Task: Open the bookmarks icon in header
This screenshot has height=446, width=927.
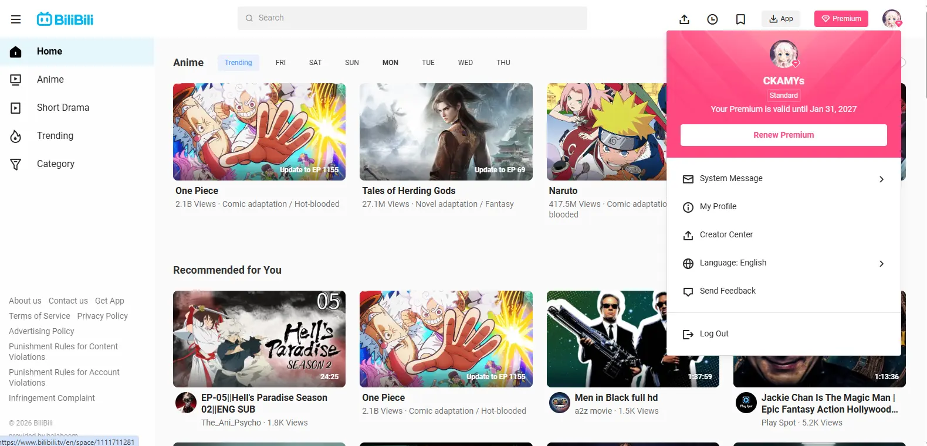Action: [x=740, y=19]
